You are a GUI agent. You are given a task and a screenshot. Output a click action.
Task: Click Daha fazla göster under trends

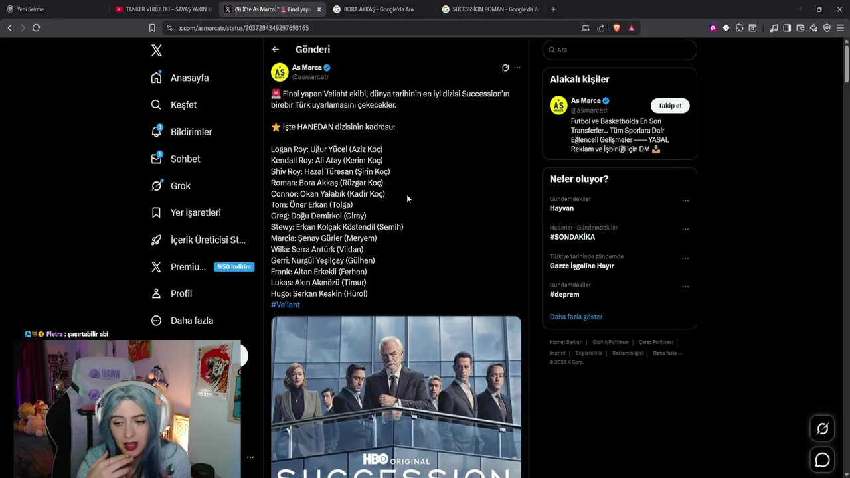pos(576,317)
